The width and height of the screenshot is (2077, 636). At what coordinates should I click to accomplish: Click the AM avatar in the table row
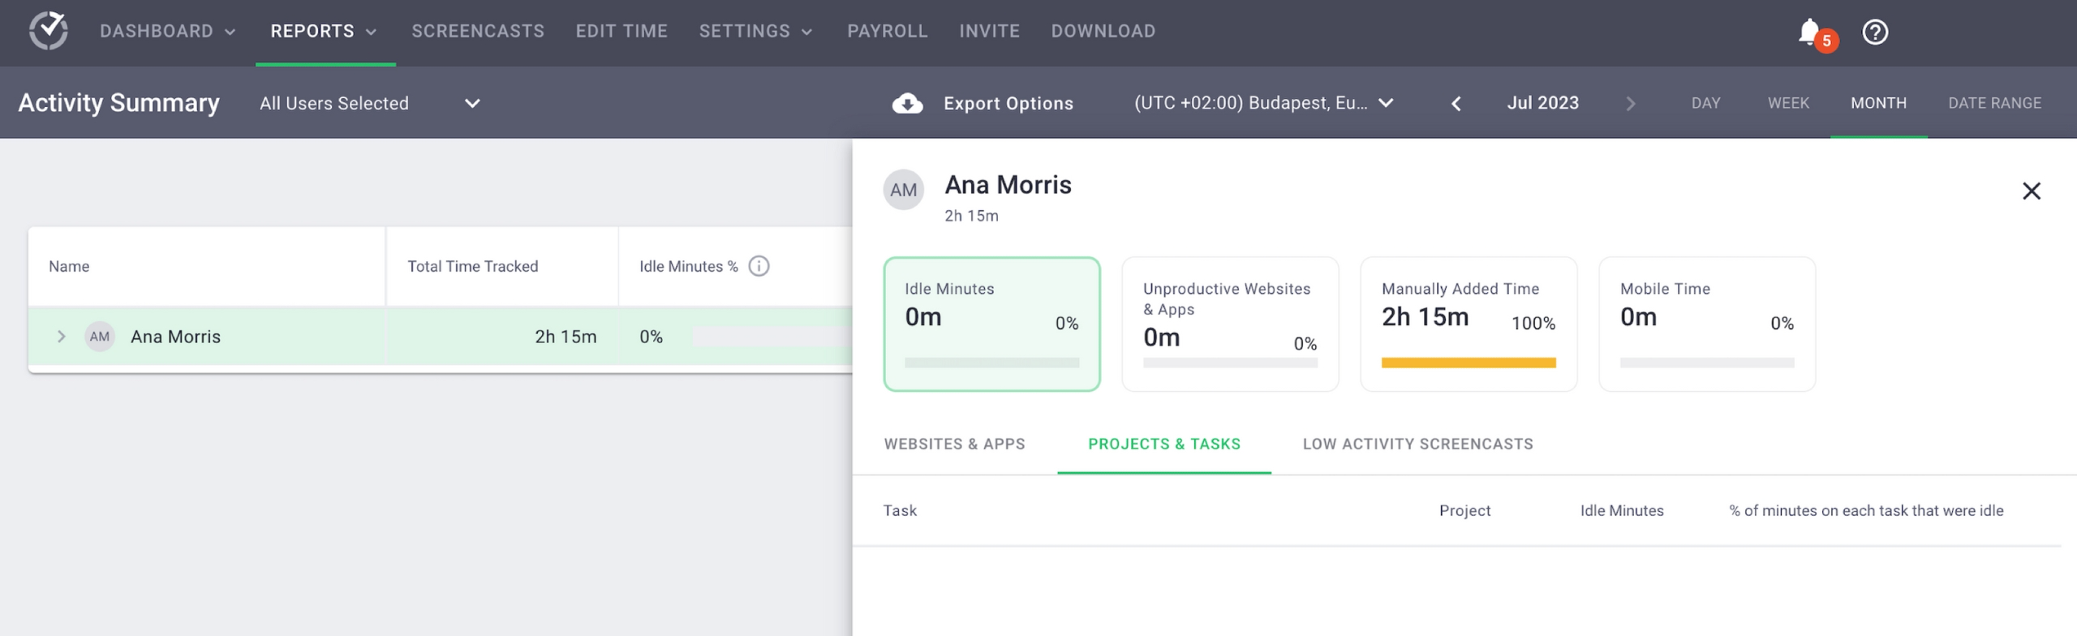click(100, 337)
